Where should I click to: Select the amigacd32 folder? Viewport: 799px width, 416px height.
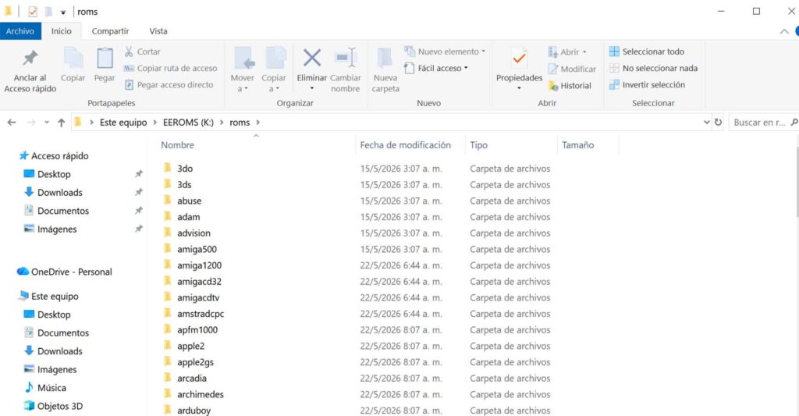199,282
